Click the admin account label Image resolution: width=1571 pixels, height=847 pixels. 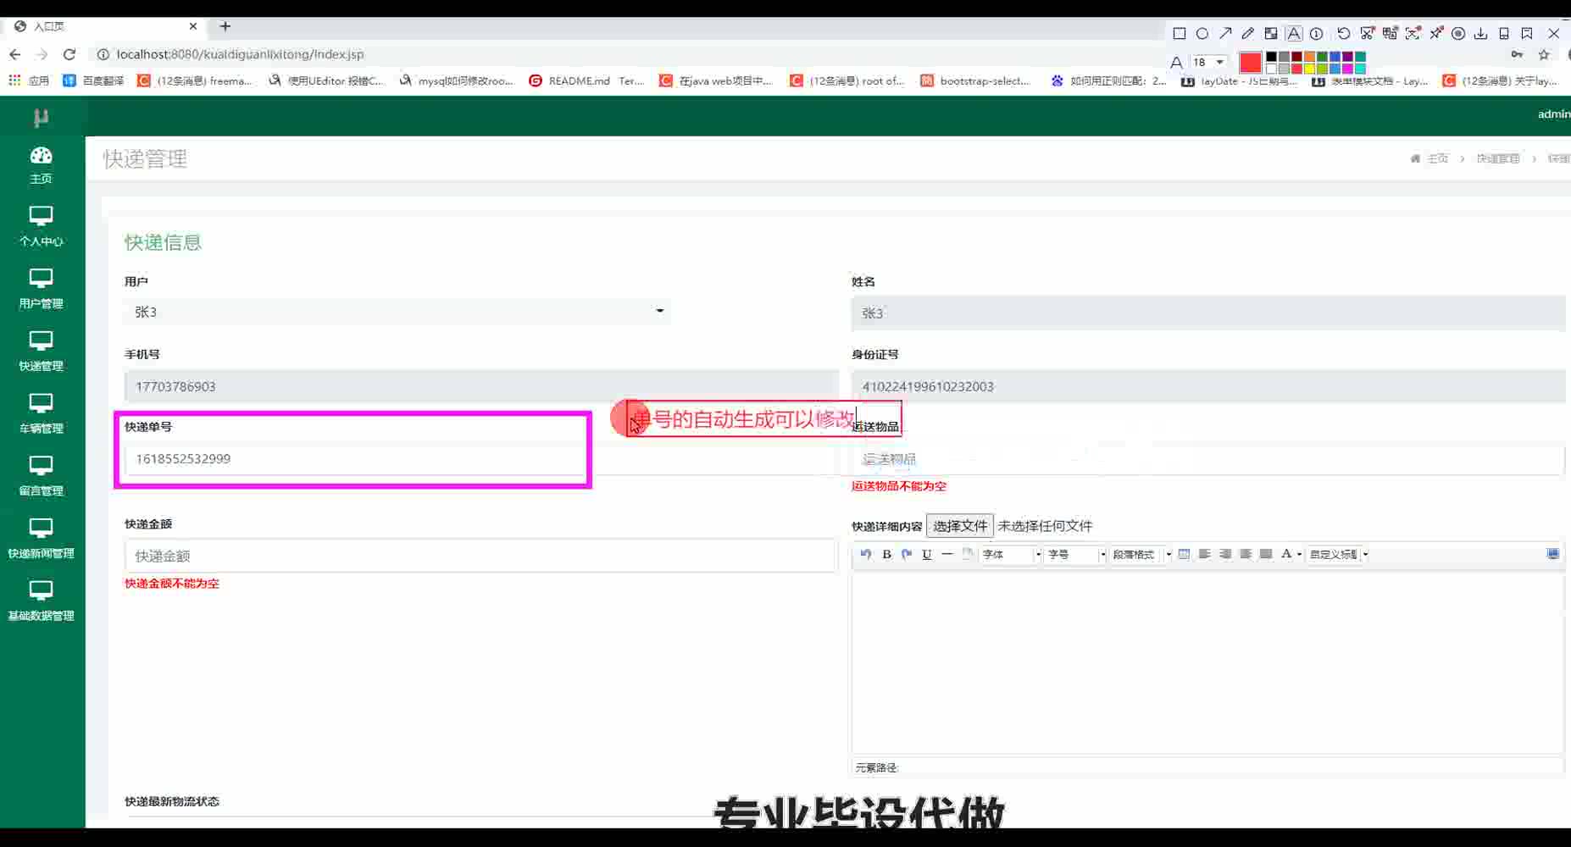(x=1554, y=114)
